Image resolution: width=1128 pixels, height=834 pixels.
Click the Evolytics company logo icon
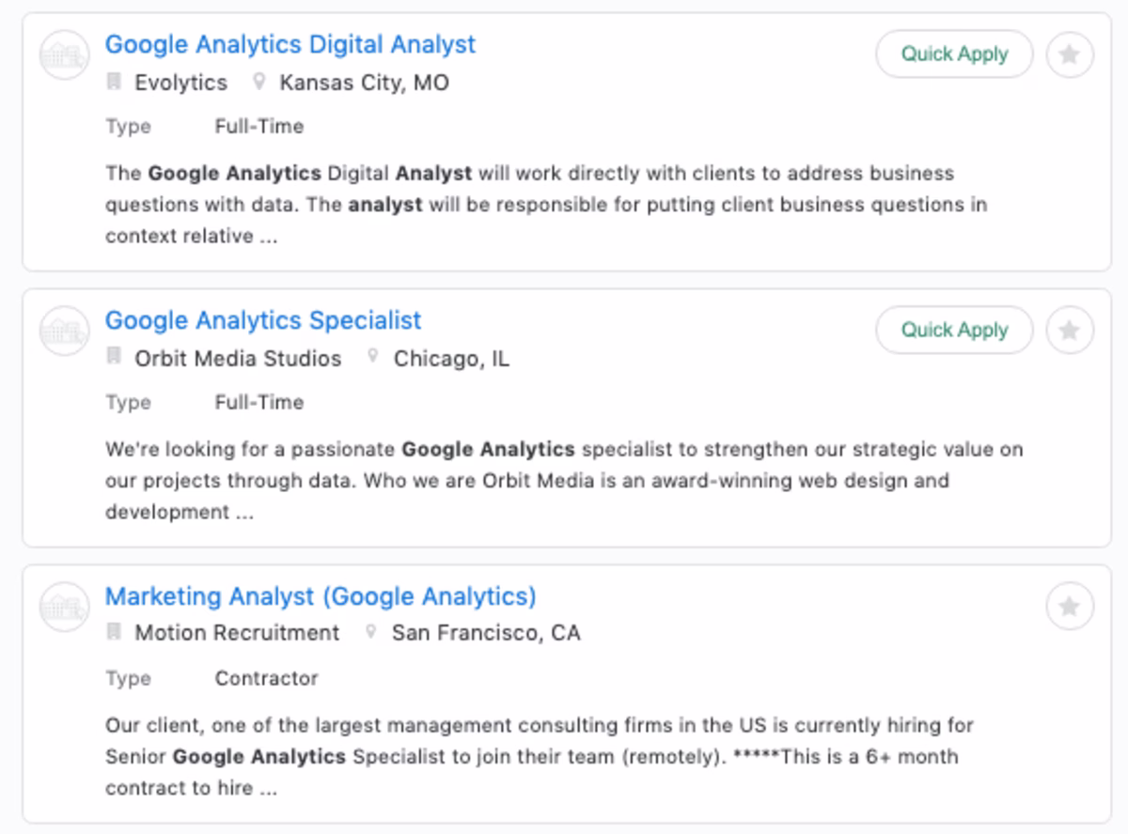click(63, 54)
